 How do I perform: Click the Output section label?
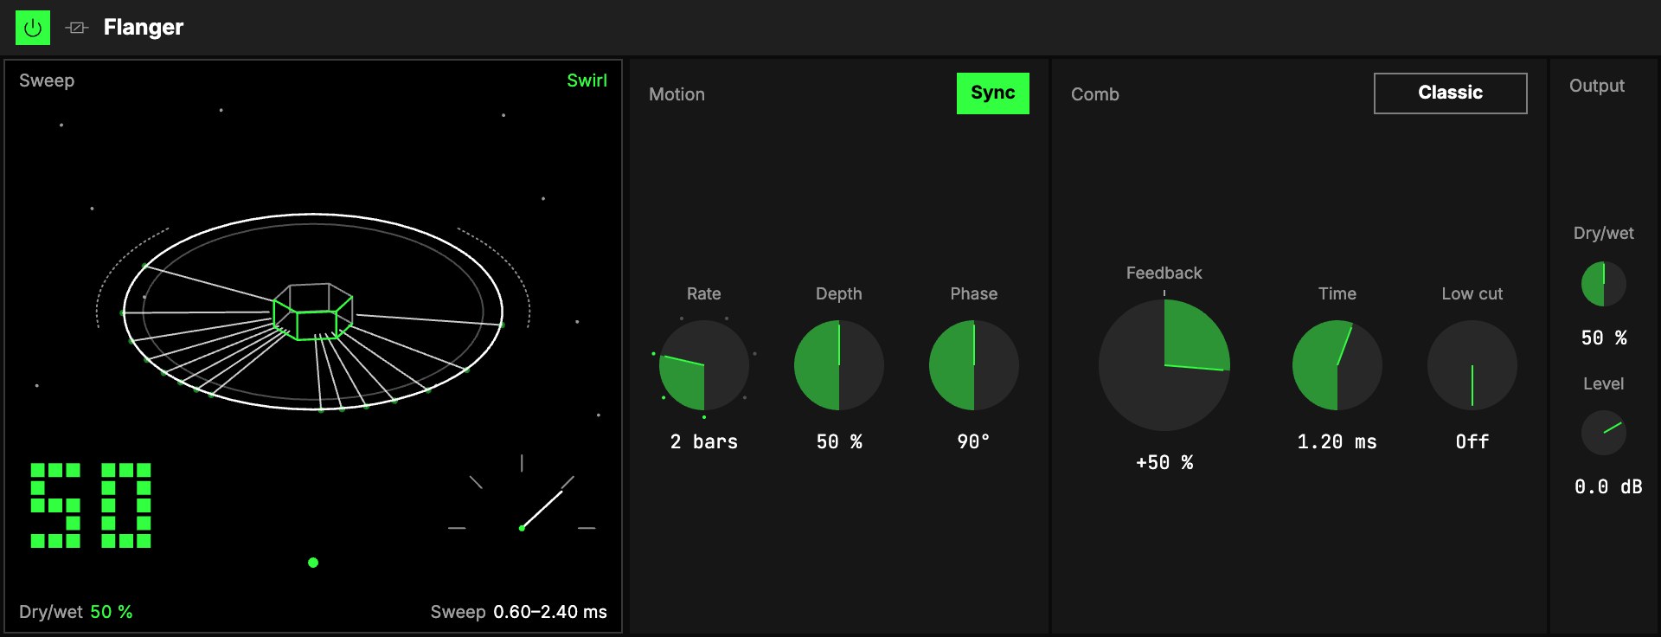click(x=1597, y=86)
